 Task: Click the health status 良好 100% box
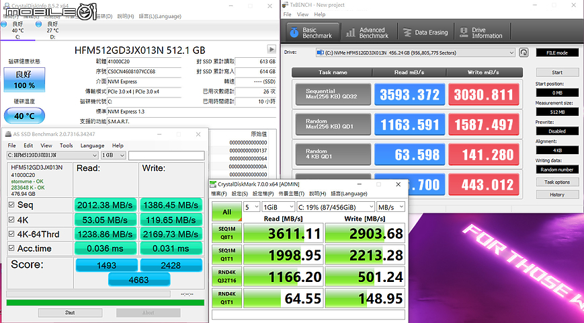click(x=25, y=79)
